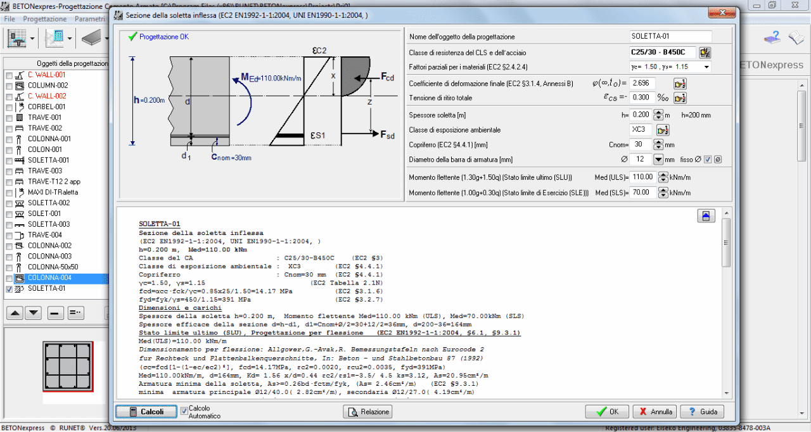Click the Calcoli button
811x432 pixels.
146,412
